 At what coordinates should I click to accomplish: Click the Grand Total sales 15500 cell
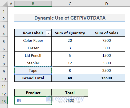click(x=107, y=78)
